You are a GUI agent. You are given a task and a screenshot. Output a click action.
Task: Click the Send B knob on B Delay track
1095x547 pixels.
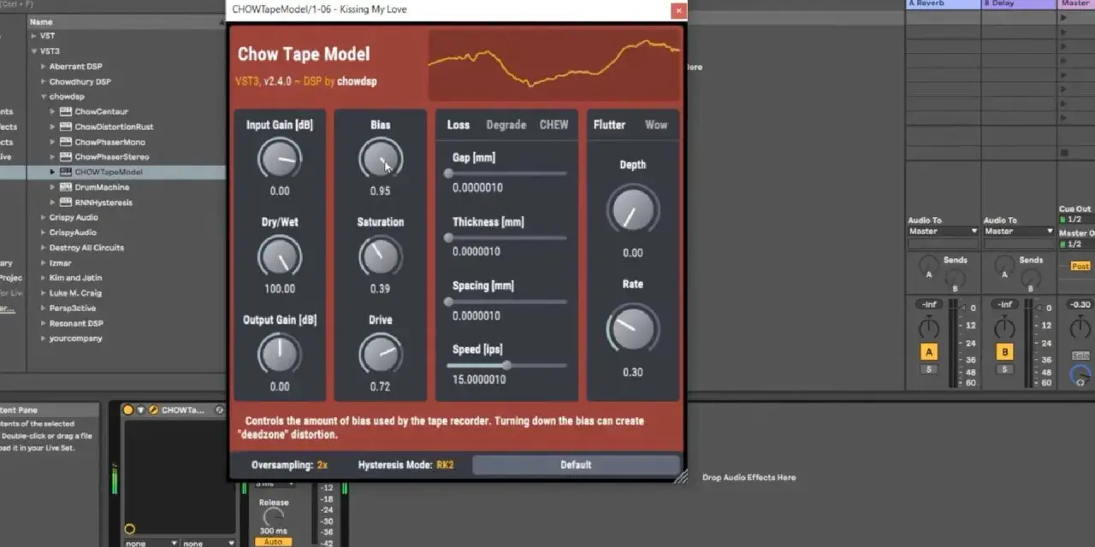click(1030, 279)
